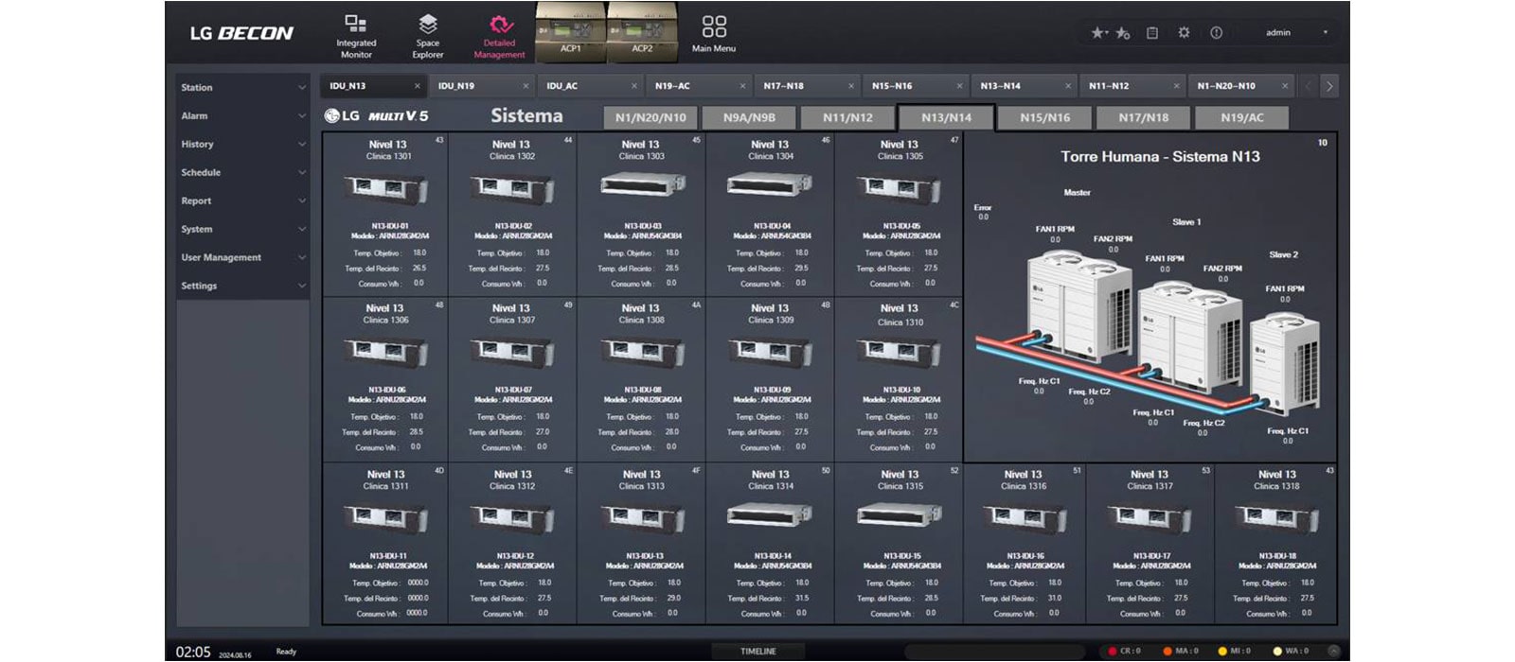Select the Clinica 1301 indoor unit icon
Image resolution: width=1515 pixels, height=662 pixels.
coord(386,188)
